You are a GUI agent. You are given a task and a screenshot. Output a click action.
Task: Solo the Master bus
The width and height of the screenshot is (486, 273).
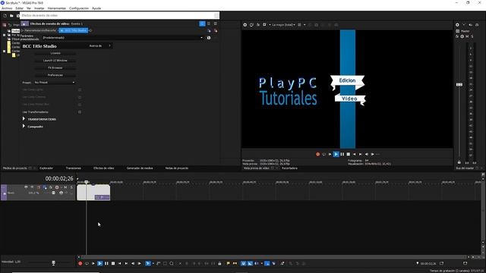click(x=472, y=36)
